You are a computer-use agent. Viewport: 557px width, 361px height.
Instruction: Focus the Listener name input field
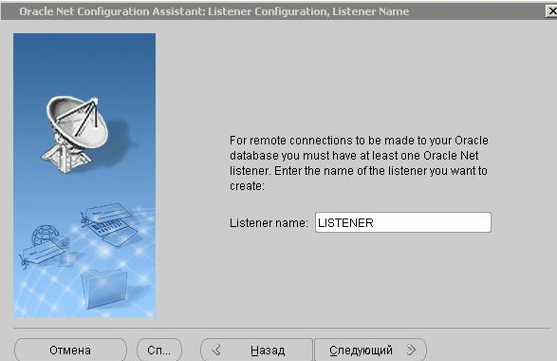click(403, 222)
